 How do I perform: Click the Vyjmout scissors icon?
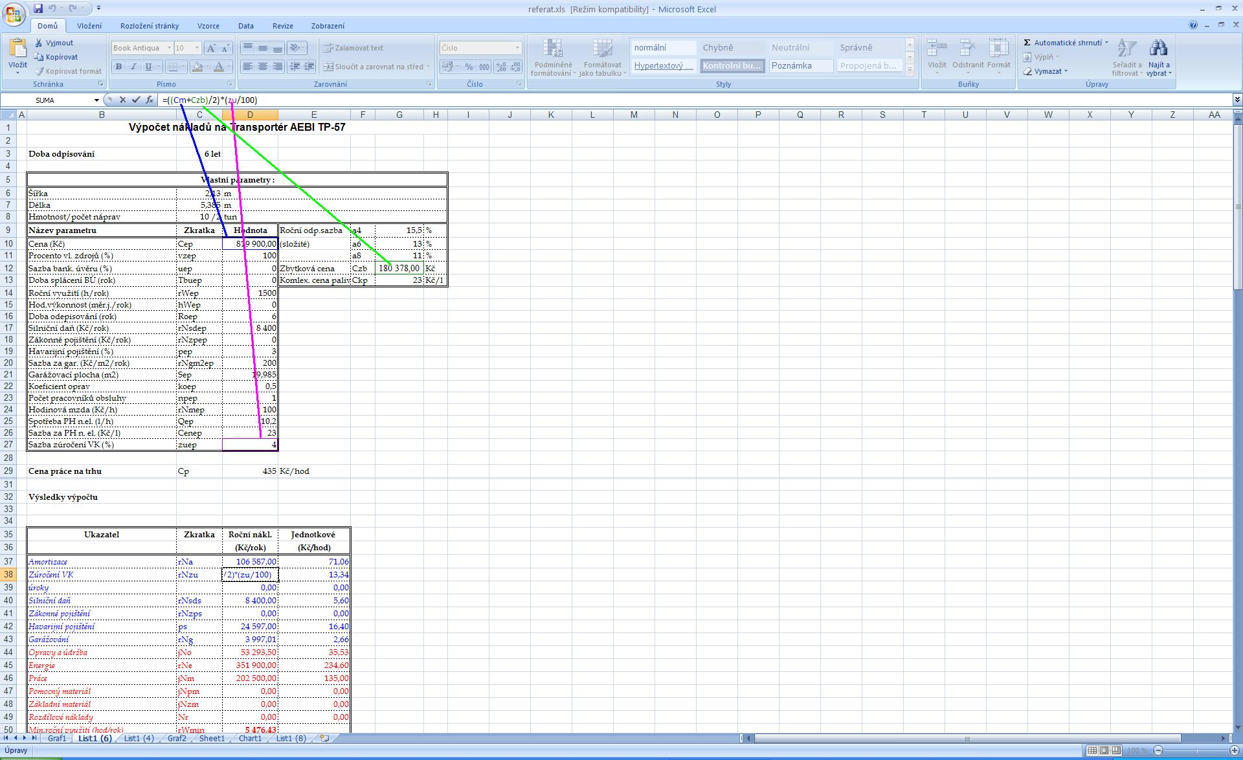39,43
